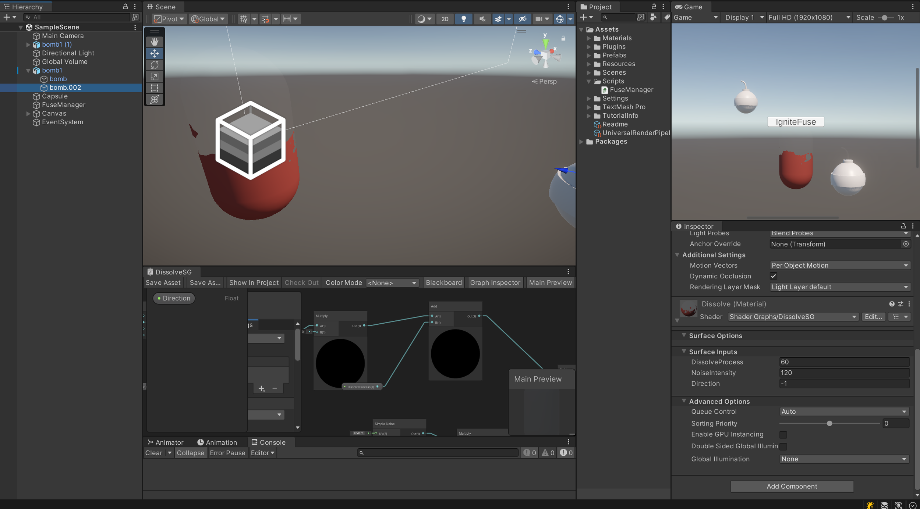Expand the Materials folder
The width and height of the screenshot is (920, 509).
[589, 38]
